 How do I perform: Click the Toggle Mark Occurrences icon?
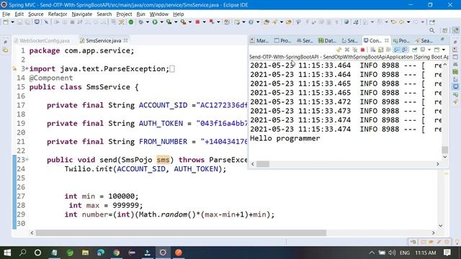coord(298,22)
